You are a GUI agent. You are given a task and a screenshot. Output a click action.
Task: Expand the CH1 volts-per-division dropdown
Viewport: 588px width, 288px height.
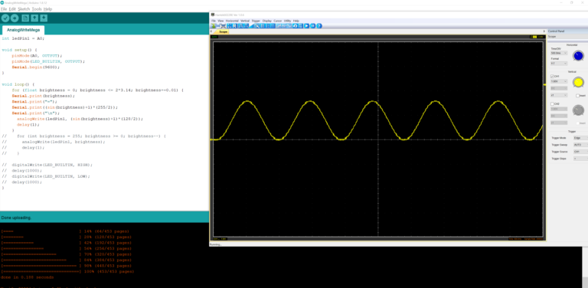559,81
